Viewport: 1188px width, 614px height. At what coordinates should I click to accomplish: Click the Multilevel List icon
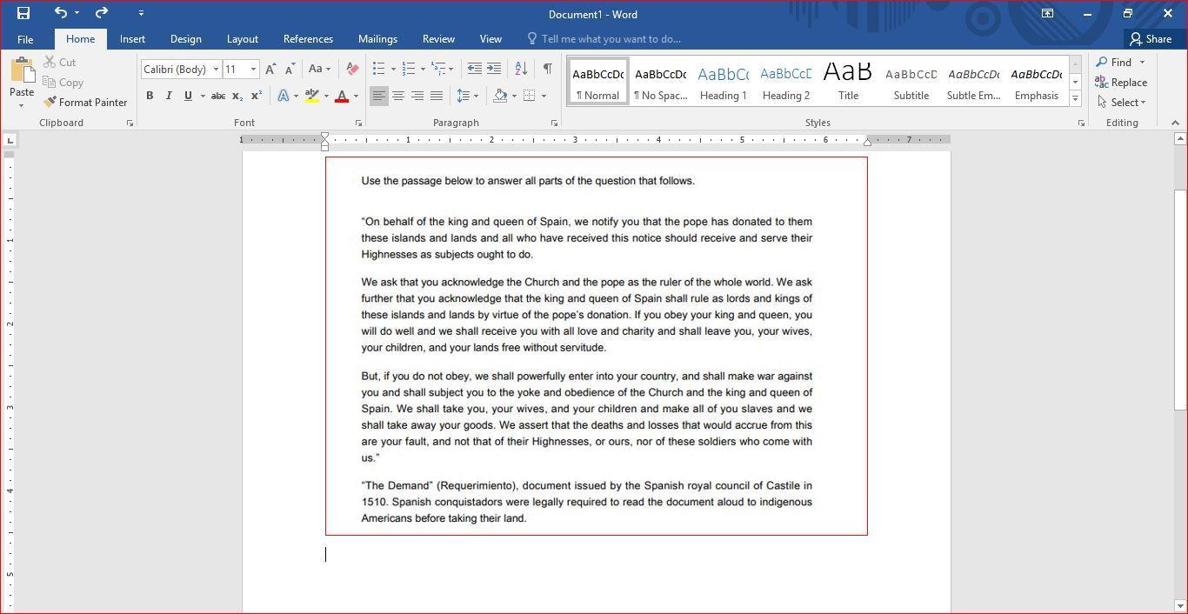coord(438,69)
